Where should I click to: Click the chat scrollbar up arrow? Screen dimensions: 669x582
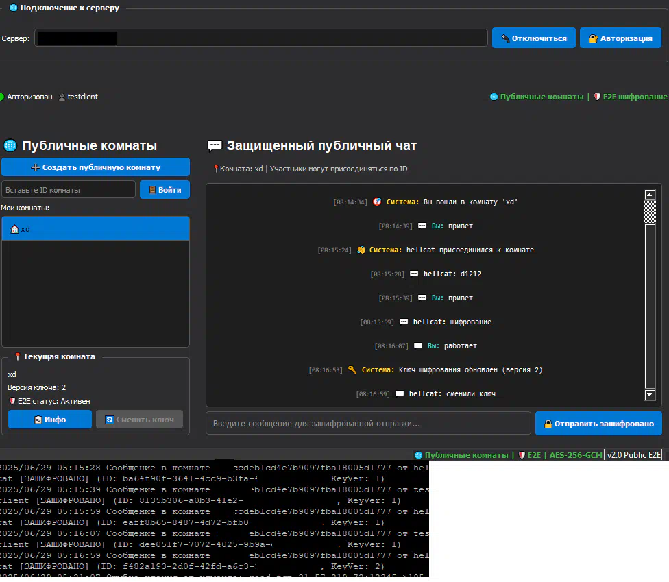(x=650, y=195)
